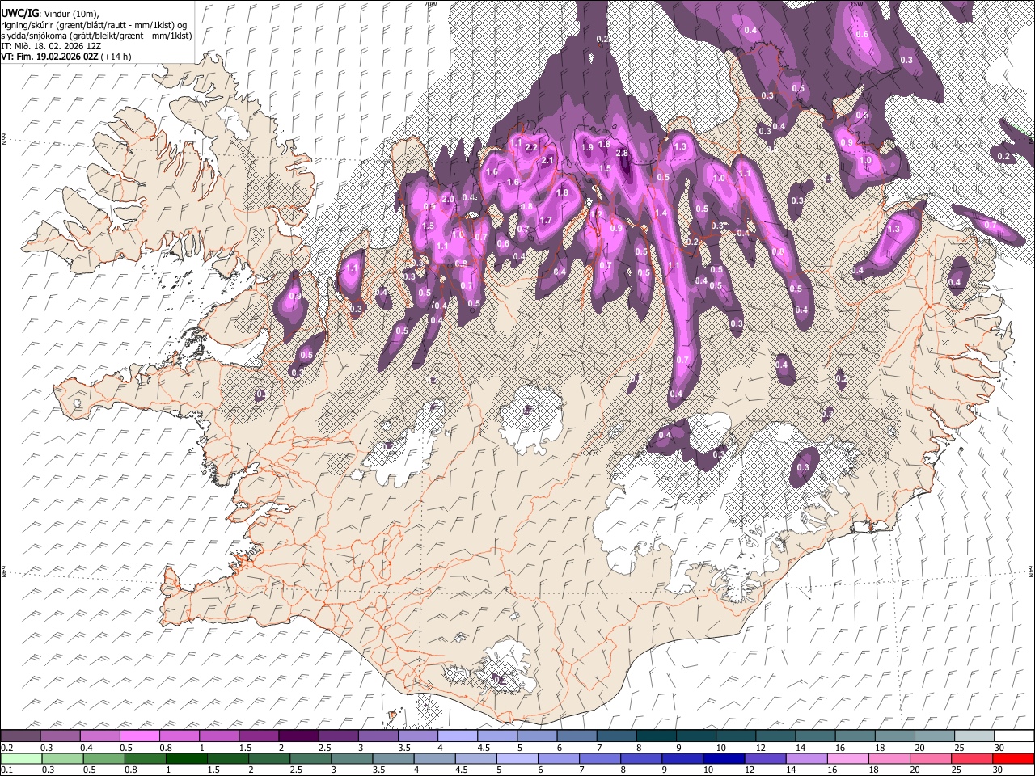Click the 2.0 snowfall value on the map
This screenshot has width=1035, height=776.
(447, 199)
